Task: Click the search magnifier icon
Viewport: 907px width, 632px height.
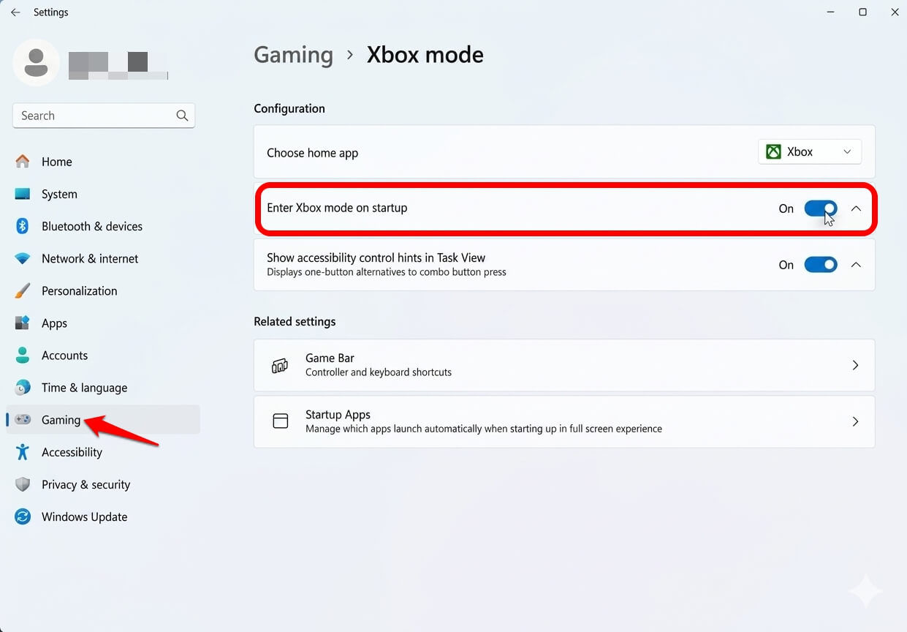Action: [182, 116]
